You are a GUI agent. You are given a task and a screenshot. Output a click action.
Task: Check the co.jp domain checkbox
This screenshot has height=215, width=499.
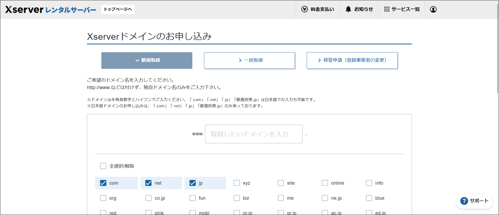pos(148,198)
